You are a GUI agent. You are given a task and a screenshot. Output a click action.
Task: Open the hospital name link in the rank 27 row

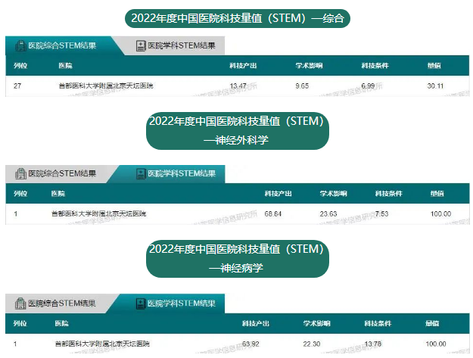coord(105,86)
